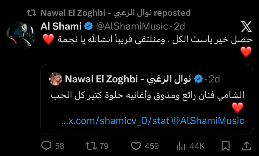Open Nawal El Zoghbi's quoted avatar

pos(56,79)
